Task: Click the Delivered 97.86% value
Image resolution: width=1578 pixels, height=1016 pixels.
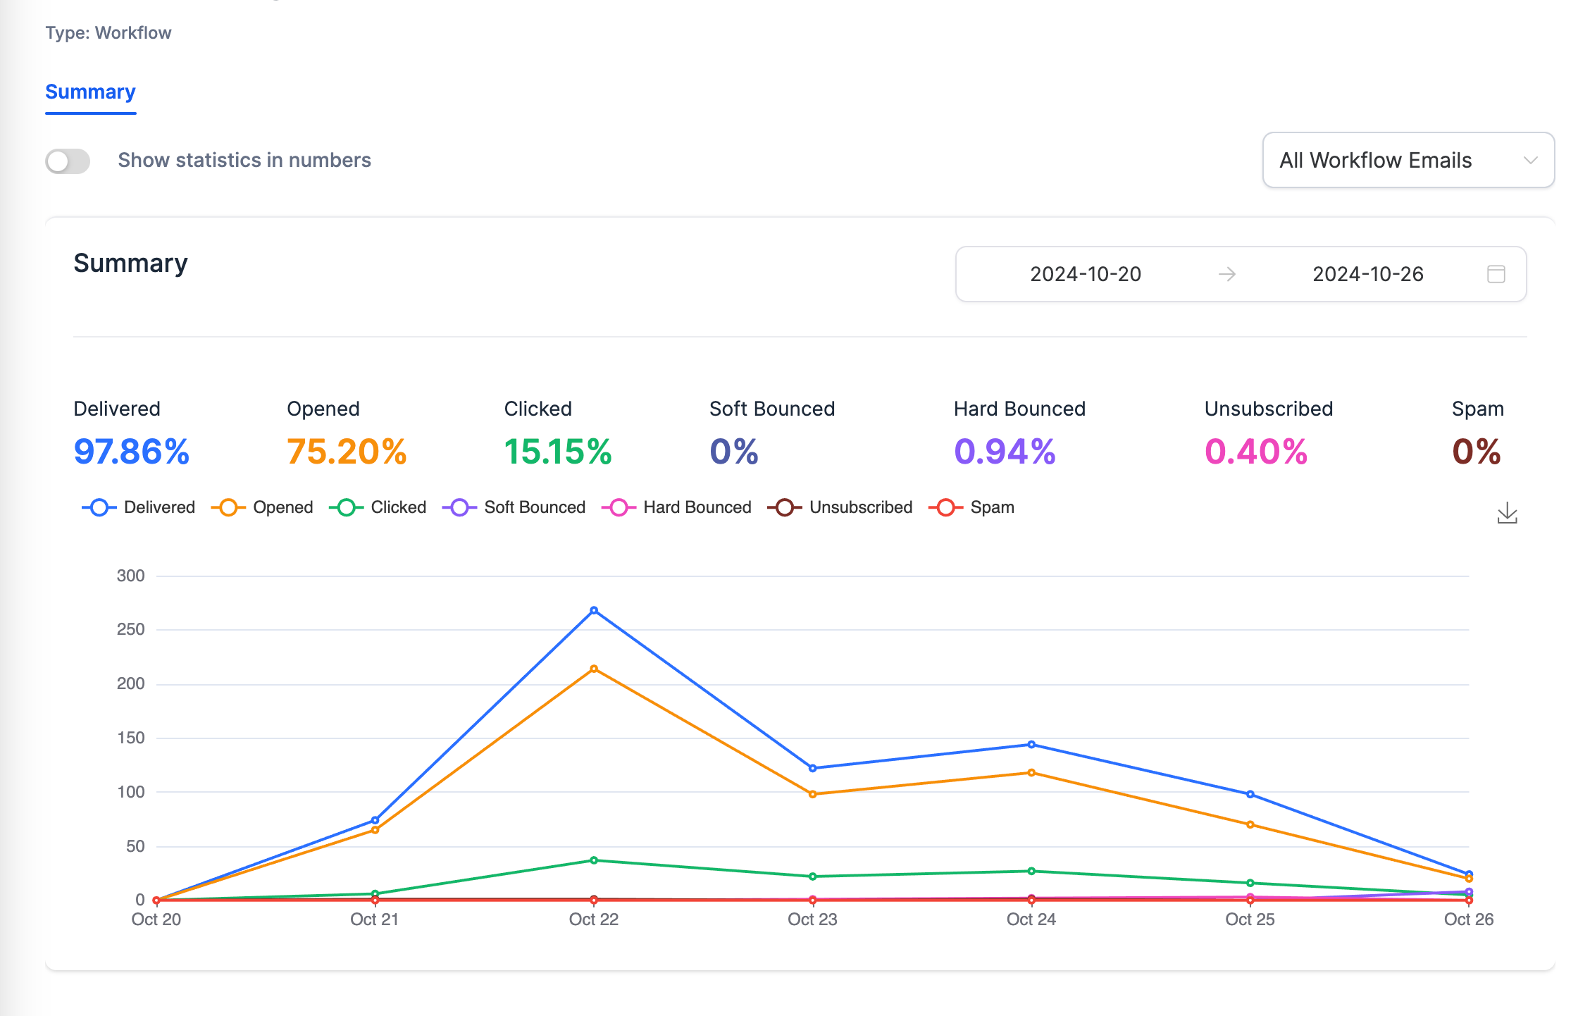Action: (132, 452)
